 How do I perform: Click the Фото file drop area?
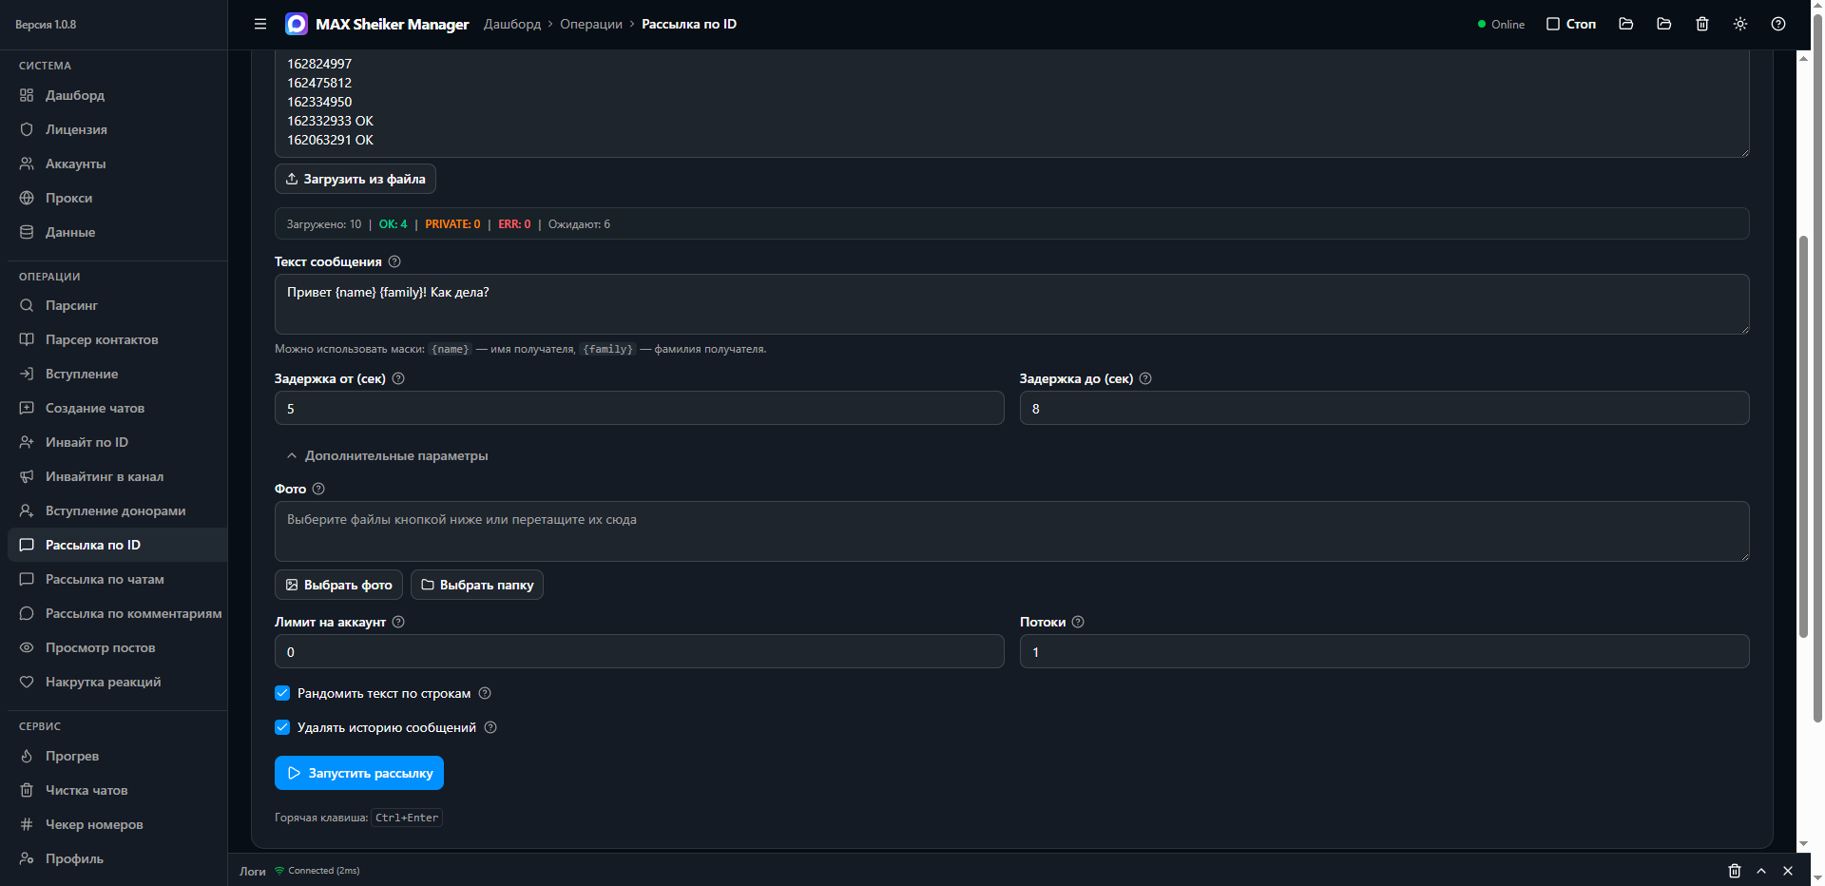click(1012, 531)
